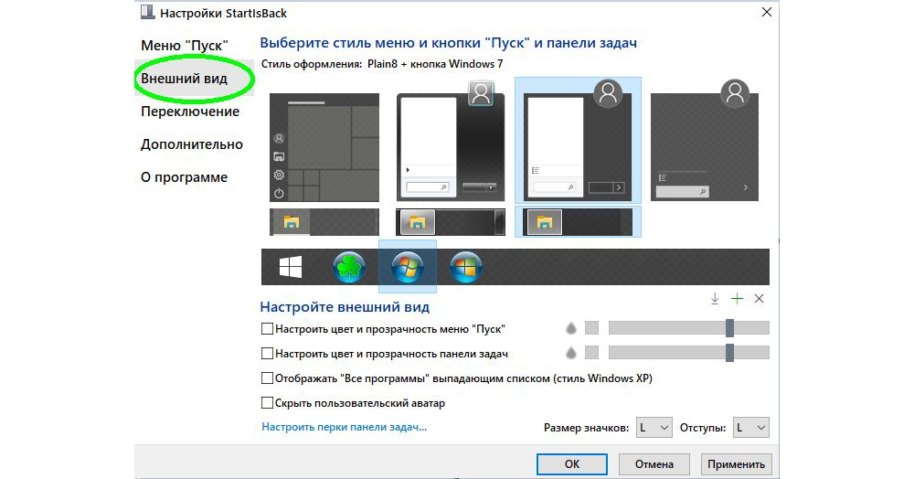
Task: Switch to the Переключение section
Action: [190, 112]
